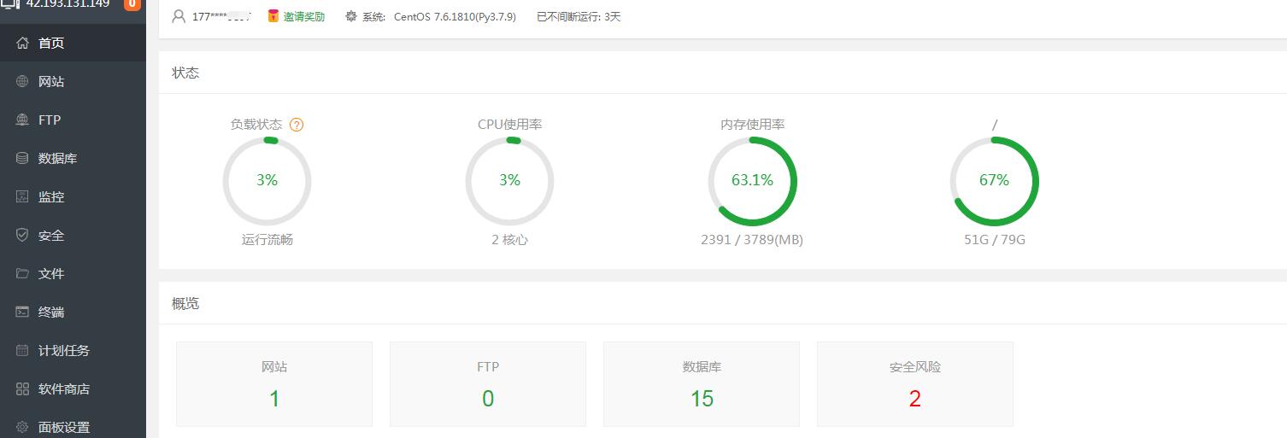The height and width of the screenshot is (438, 1287).
Task: Click the grid icon beside 软件商店
Action: pos(22,388)
